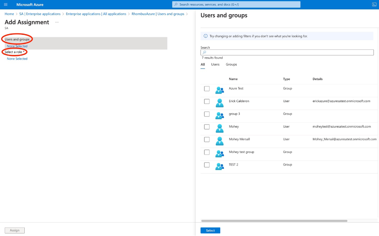The width and height of the screenshot is (379, 236).
Task: Click the name Mohey Mersall
Action: (x=239, y=139)
